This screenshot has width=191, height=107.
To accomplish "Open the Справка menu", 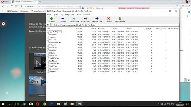I will click(x=87, y=15).
